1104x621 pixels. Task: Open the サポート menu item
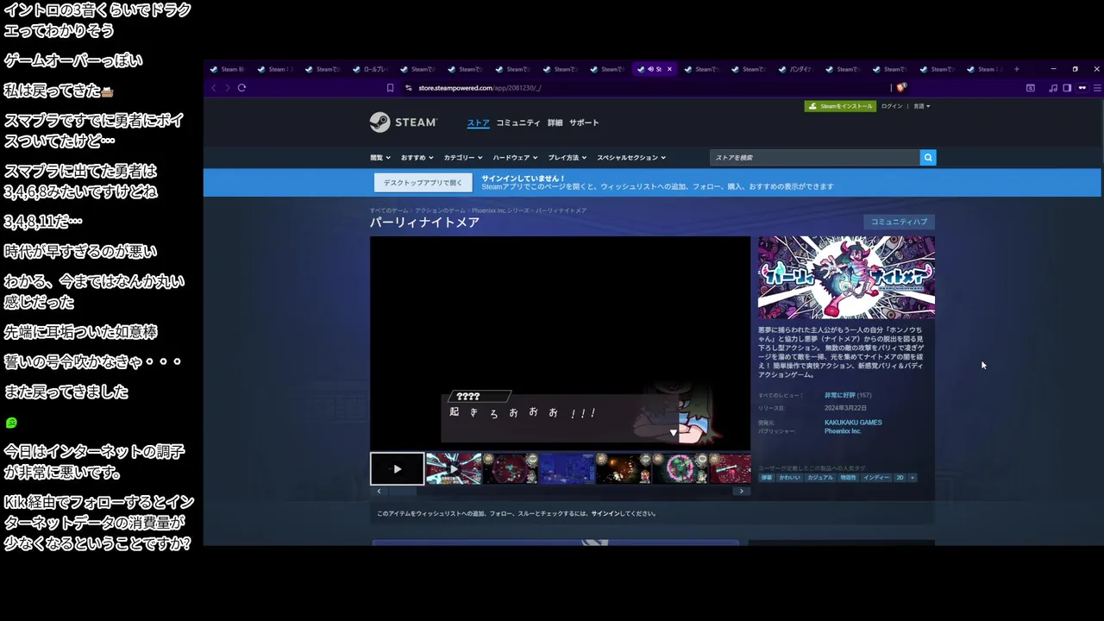click(x=584, y=122)
